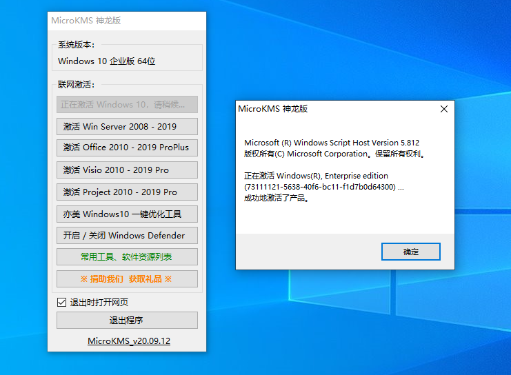The width and height of the screenshot is (511, 375).
Task: Toggle 开启 / 关闭 Windows Defender
Action: [x=127, y=235]
